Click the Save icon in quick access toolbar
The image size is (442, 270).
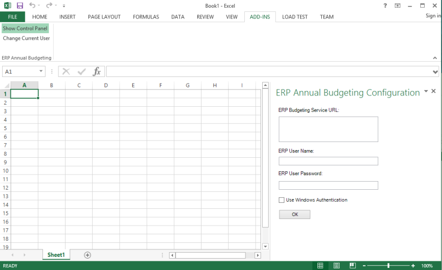(x=20, y=5)
